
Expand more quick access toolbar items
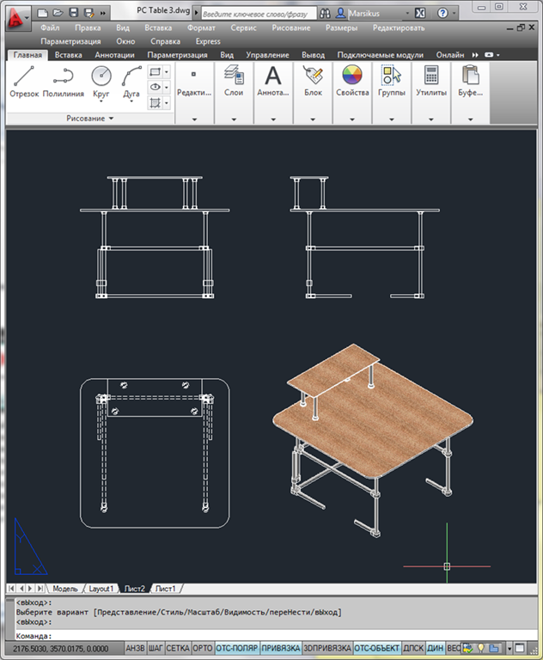[x=103, y=13]
